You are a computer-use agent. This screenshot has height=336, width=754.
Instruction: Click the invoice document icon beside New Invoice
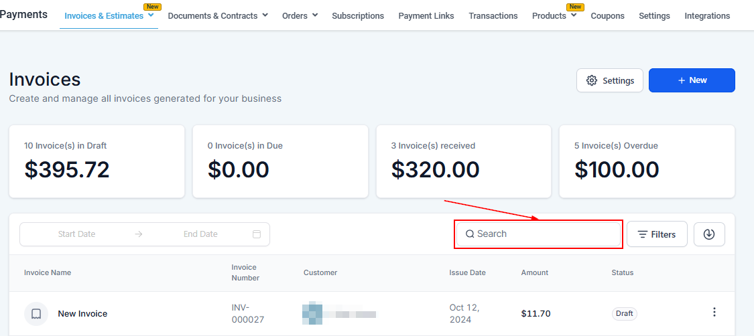[36, 313]
